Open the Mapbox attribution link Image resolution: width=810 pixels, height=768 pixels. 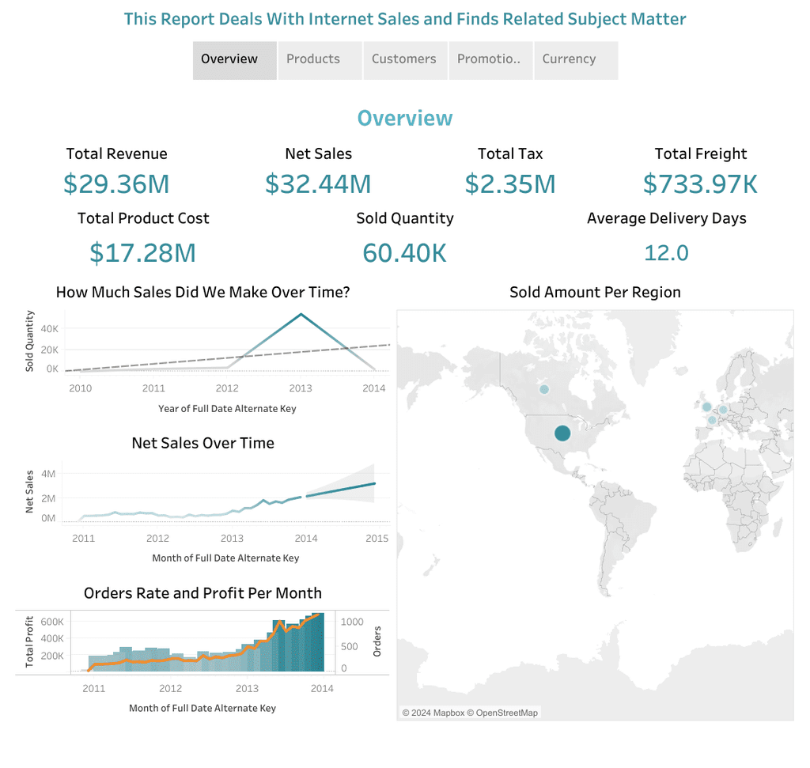coord(449,713)
